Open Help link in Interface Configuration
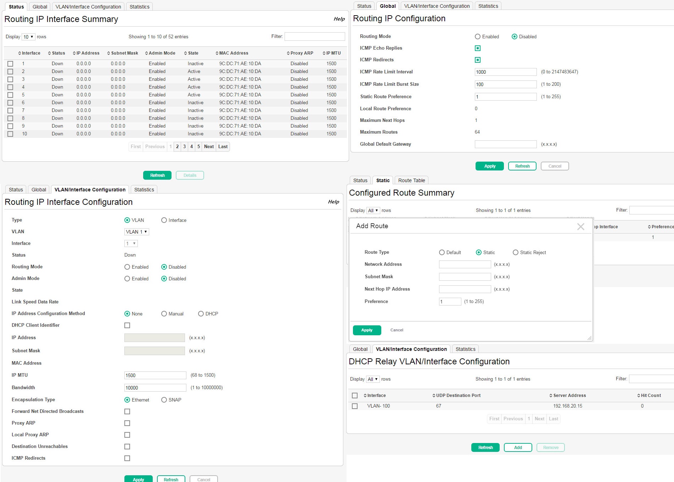This screenshot has width=674, height=482. [x=333, y=202]
